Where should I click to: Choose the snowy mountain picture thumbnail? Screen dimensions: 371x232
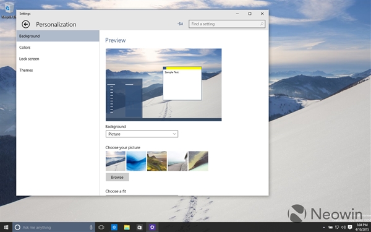pyautogui.click(x=116, y=161)
